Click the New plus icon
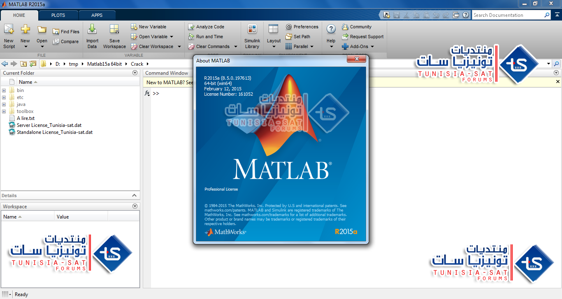This screenshot has height=299, width=562. (25, 30)
